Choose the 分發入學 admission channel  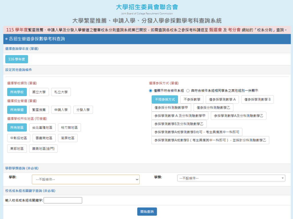click(x=83, y=109)
